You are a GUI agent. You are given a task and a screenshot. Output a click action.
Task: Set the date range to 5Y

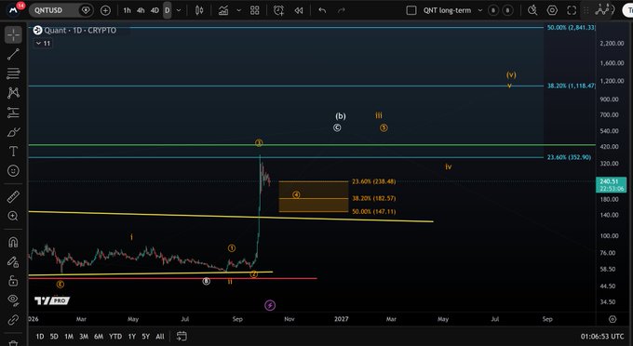click(146, 336)
